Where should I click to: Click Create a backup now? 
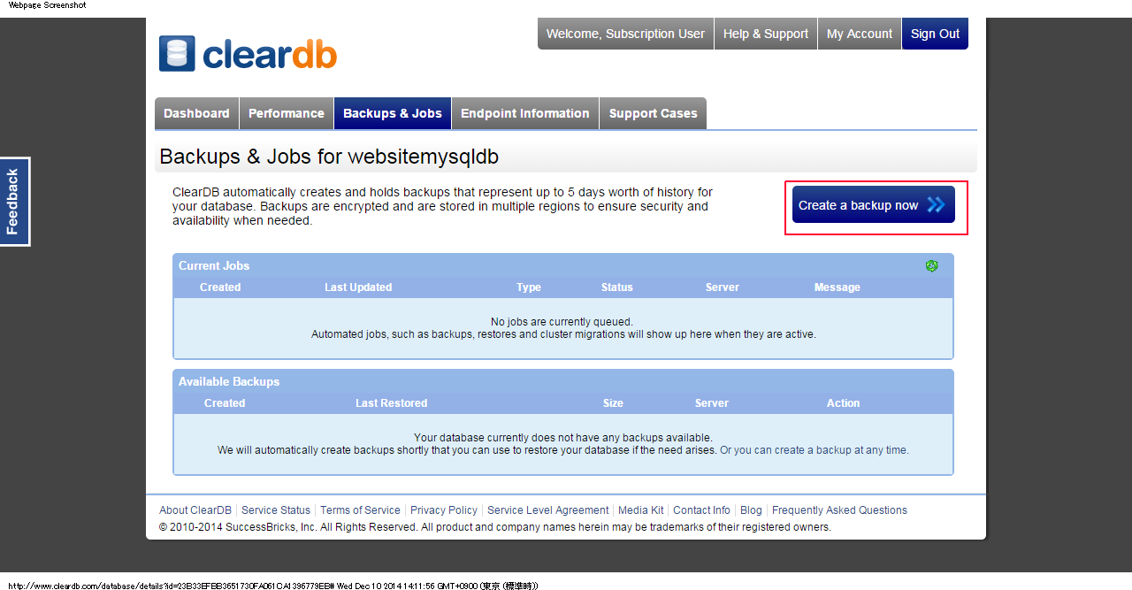(x=872, y=204)
